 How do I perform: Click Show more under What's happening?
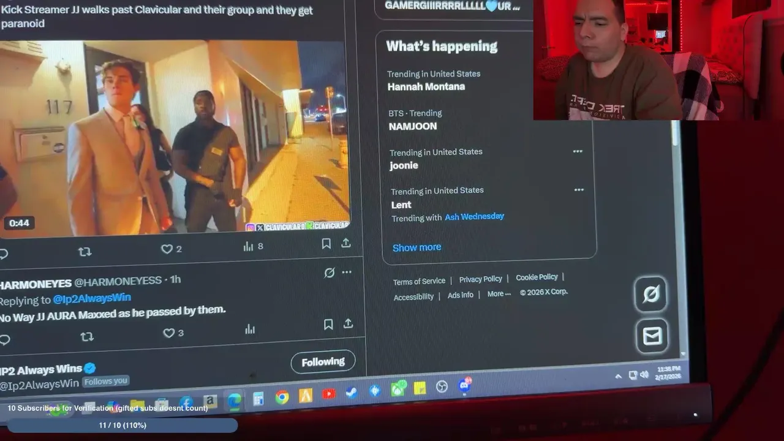(417, 247)
